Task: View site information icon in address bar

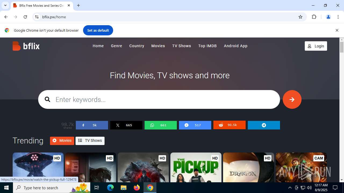Action: coord(37,17)
